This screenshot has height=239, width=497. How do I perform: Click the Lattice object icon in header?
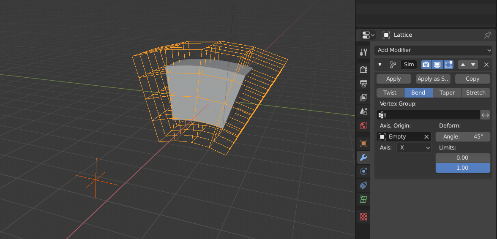pos(386,35)
